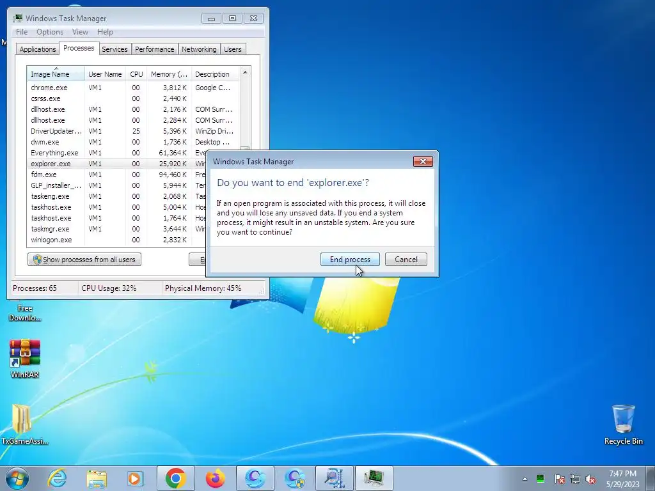
Task: Open the File menu in Task Manager
Action: click(22, 32)
